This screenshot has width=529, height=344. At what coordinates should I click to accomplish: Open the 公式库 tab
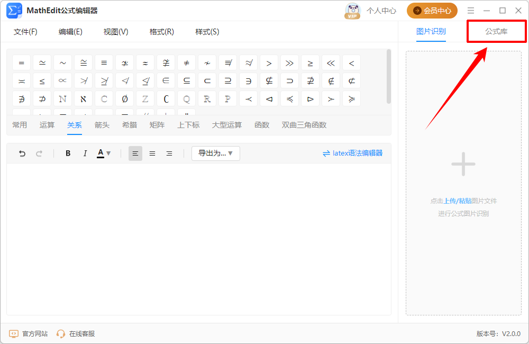point(496,31)
